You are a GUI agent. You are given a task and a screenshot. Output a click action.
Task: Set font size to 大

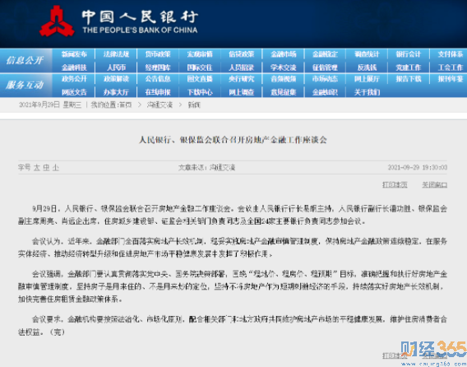37,168
